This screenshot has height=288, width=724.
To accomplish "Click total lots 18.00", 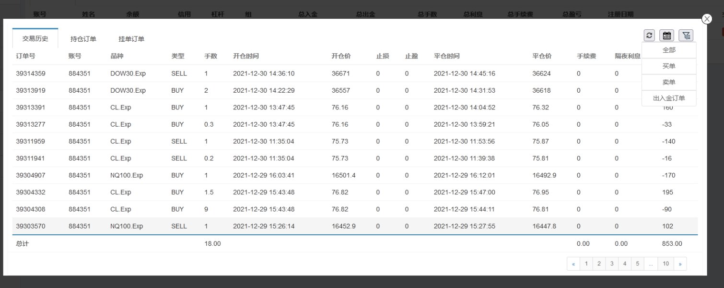I will [x=212, y=243].
